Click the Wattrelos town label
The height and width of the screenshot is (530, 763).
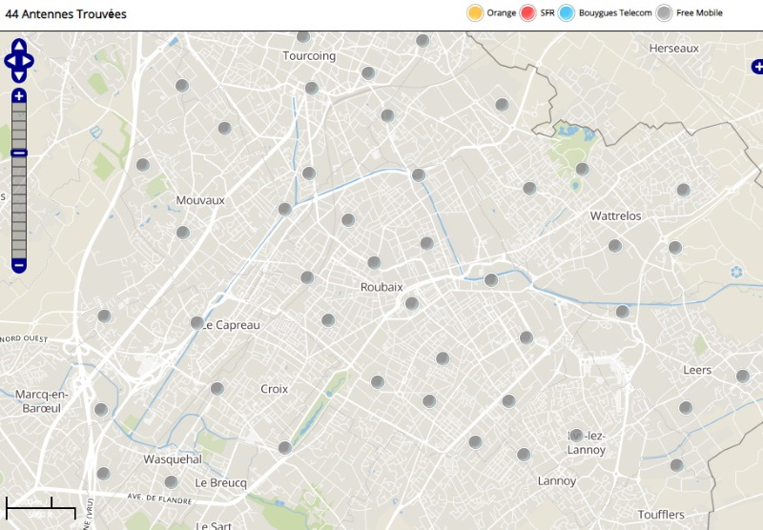click(615, 216)
